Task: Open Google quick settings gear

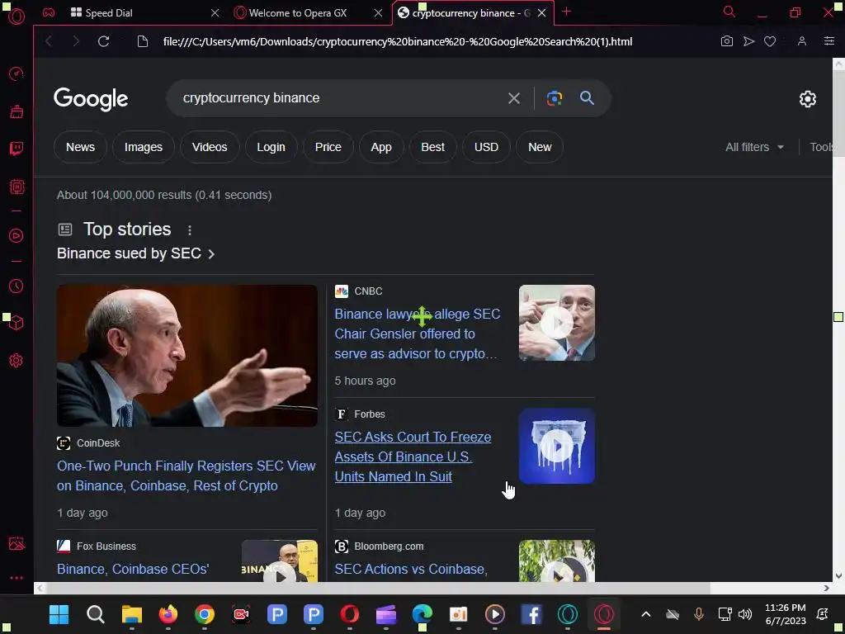Action: (x=807, y=99)
